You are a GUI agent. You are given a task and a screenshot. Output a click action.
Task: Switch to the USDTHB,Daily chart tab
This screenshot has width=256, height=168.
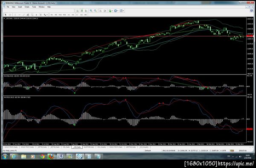tap(131, 147)
